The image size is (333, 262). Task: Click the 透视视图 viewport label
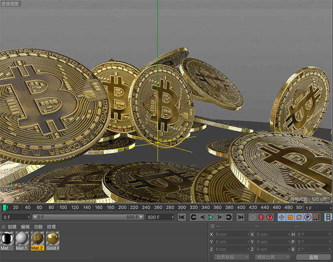(10, 4)
